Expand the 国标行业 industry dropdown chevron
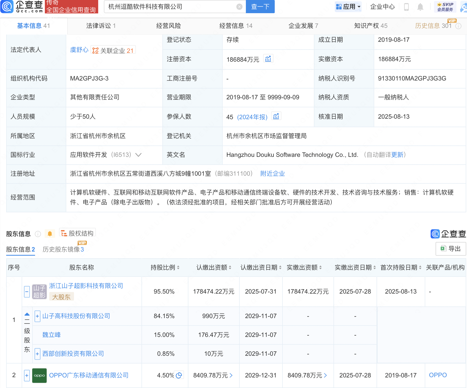This screenshot has width=467, height=388. click(x=138, y=155)
